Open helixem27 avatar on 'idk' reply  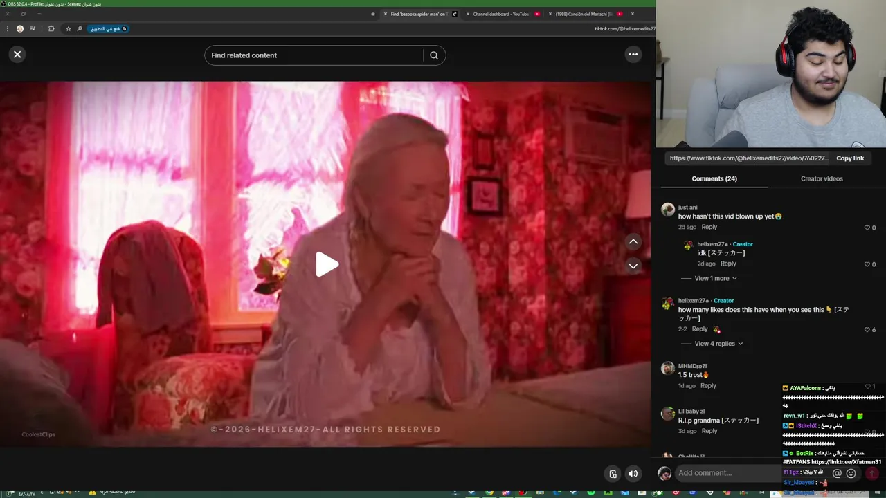click(688, 245)
